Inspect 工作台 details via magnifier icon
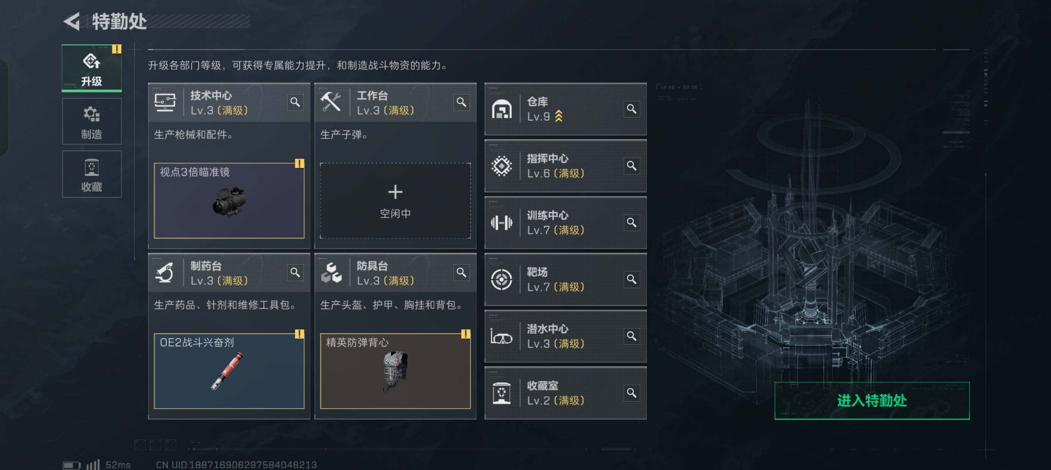 click(x=461, y=102)
